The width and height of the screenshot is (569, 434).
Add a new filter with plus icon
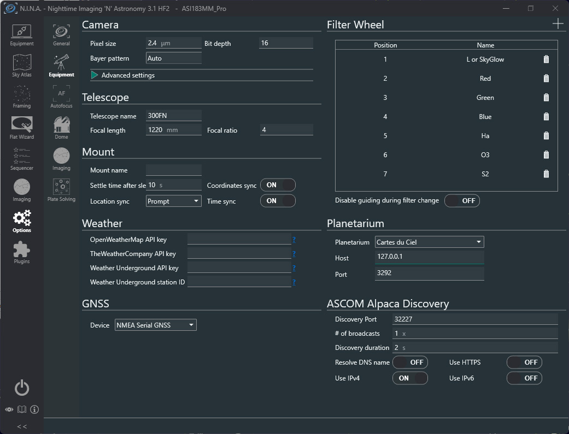point(558,24)
